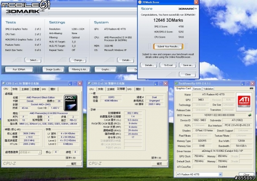Click the ATI Radeon logo in GPU-Z
Image resolution: width=257 pixels, height=181 pixels.
tap(244, 102)
